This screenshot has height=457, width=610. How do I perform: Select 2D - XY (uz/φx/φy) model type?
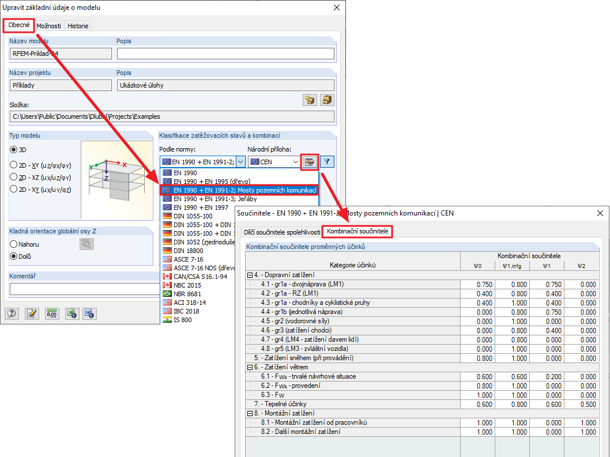point(14,165)
